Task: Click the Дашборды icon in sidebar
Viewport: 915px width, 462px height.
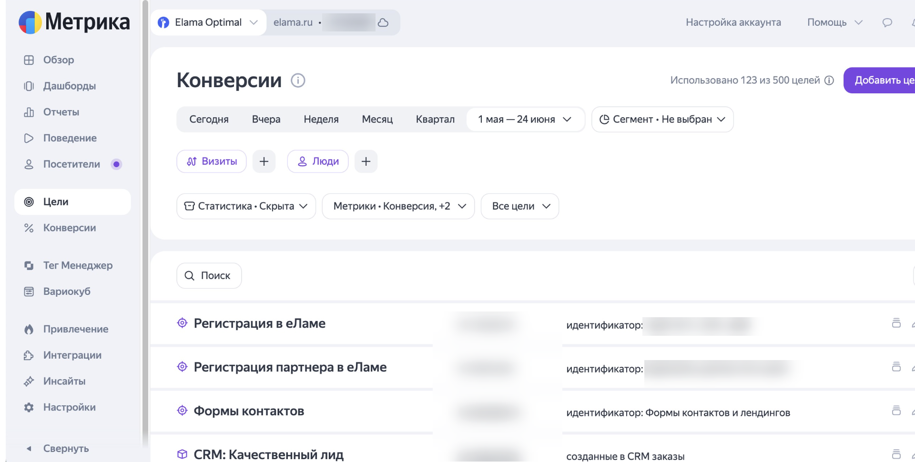Action: (x=29, y=86)
